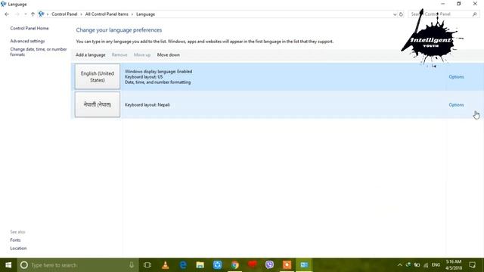The image size is (484, 272).
Task: Expand the address bar history dropdown
Action: point(395,14)
